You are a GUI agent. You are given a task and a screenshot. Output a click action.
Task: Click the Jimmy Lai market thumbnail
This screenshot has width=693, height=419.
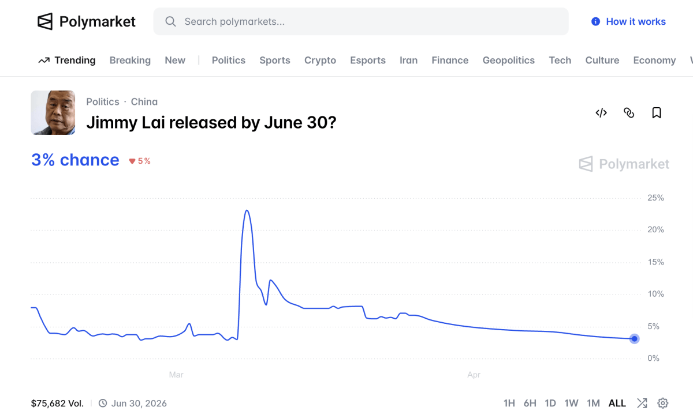[x=53, y=112]
